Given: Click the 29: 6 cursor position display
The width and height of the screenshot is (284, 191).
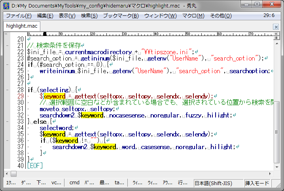Looking at the screenshot, I should (x=269, y=15).
